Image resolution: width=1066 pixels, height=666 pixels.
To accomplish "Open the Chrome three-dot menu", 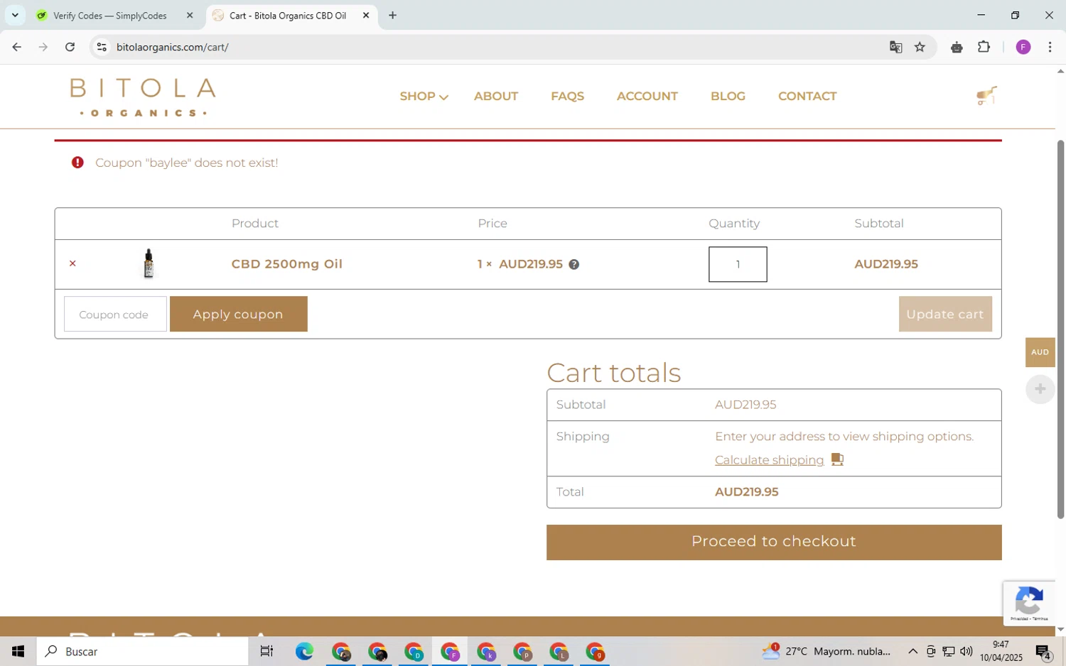I will point(1050,47).
